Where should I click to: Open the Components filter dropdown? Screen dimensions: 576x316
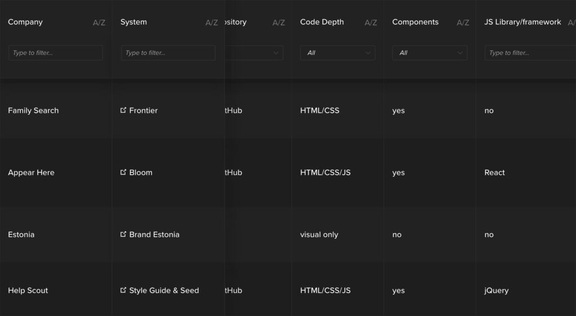pyautogui.click(x=430, y=53)
